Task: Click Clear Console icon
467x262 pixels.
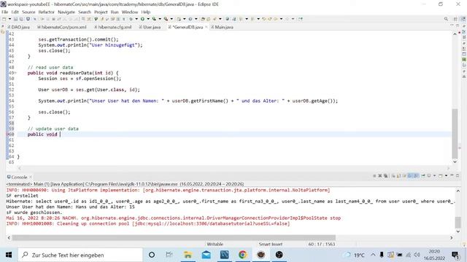Action: pos(393,176)
